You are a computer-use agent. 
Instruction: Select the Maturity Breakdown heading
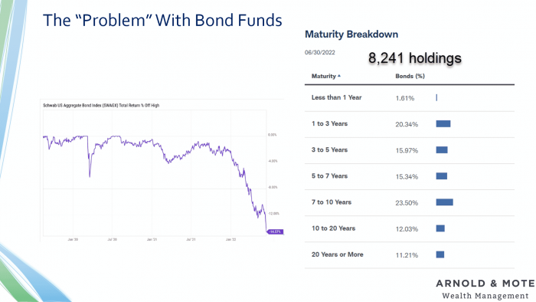click(351, 34)
